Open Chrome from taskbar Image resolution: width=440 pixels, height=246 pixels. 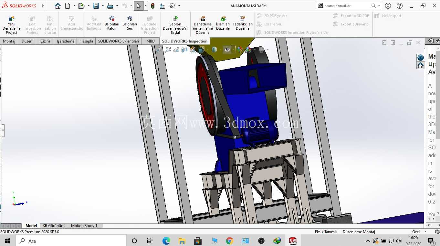230,241
